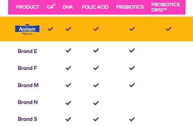Click Anmum's Prebiotics checkmark
Image resolution: width=193 pixels, height=126 pixels.
pos(132,29)
